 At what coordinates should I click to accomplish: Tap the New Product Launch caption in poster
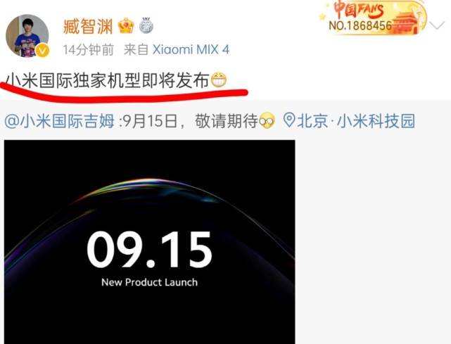[x=150, y=282]
